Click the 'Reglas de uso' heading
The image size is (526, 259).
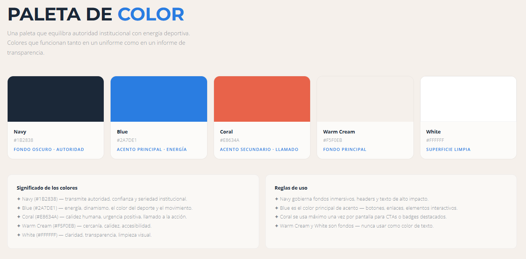pyautogui.click(x=291, y=188)
